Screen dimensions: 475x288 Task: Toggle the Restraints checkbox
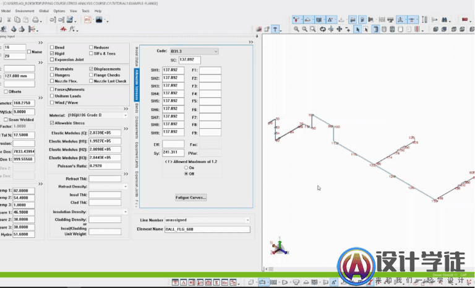52,69
